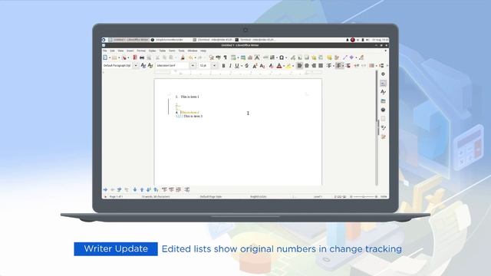Screen dimensions: 491x276
Task: Click the Basic Shapes diamond icon
Action: tap(351, 58)
